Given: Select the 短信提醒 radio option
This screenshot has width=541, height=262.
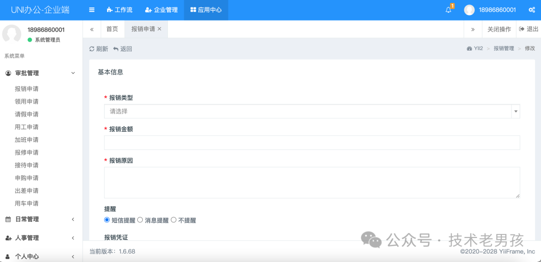Looking at the screenshot, I should click(x=107, y=220).
